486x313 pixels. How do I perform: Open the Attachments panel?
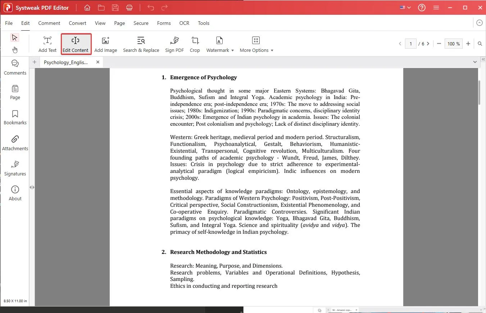click(15, 143)
